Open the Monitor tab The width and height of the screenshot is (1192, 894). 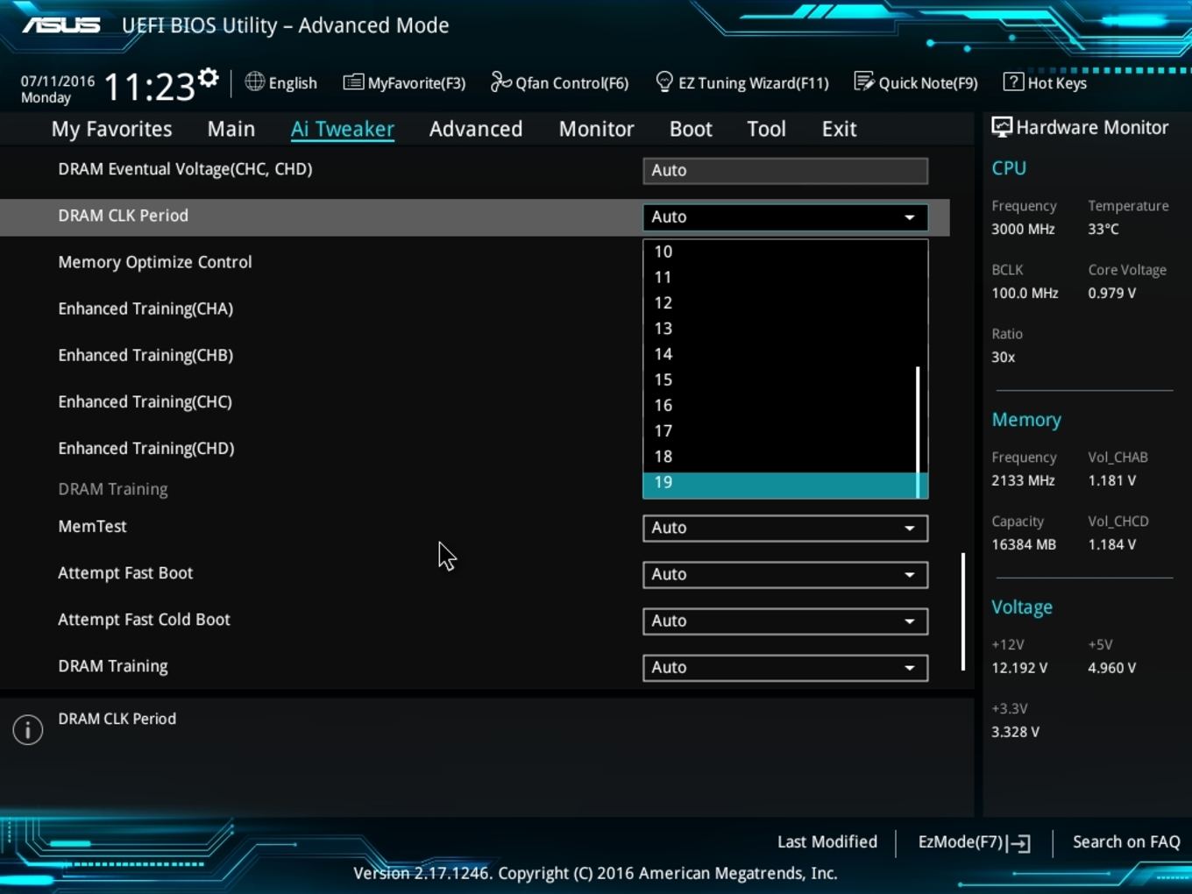pos(597,129)
